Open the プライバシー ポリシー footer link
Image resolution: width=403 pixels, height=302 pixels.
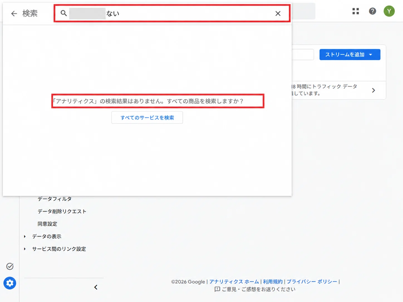[312, 282]
